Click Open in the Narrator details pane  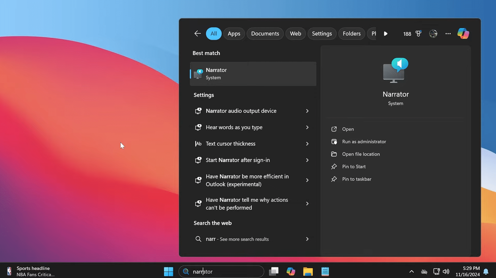pyautogui.click(x=348, y=129)
